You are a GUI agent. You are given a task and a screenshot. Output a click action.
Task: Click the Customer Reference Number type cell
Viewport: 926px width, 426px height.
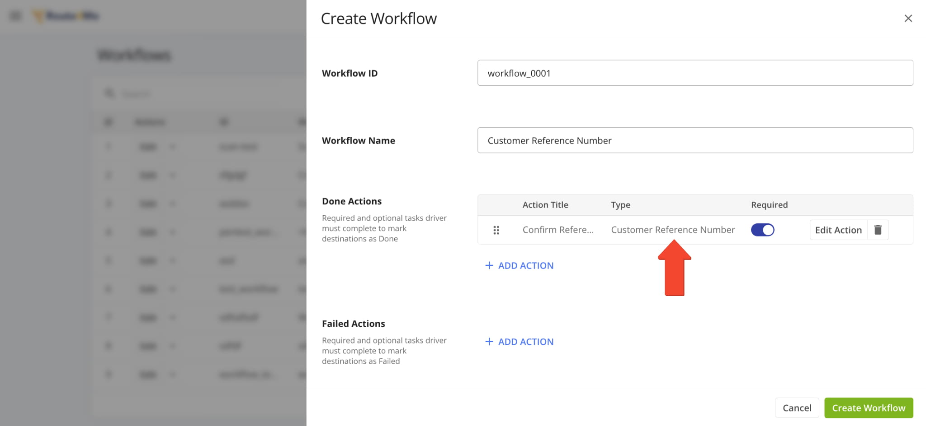(672, 230)
